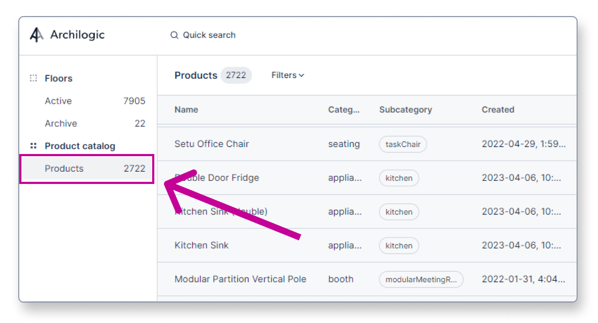Click the Subcategory column header

click(x=406, y=110)
